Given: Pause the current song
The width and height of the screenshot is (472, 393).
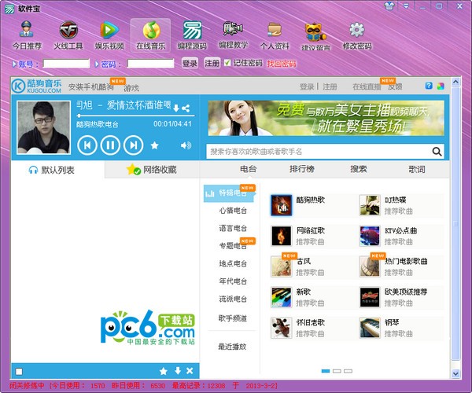Looking at the screenshot, I should tap(110, 145).
